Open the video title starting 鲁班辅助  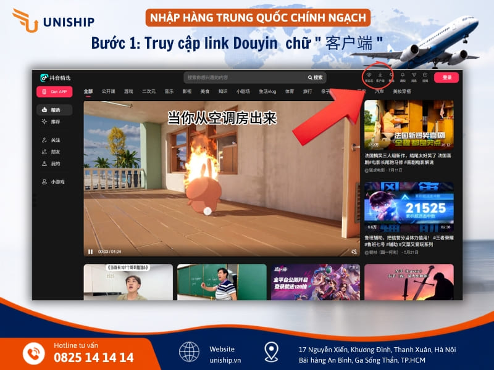[x=409, y=241]
